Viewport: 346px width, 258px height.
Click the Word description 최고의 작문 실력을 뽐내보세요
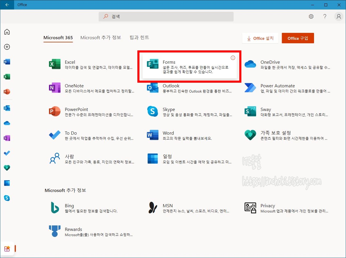187,138
